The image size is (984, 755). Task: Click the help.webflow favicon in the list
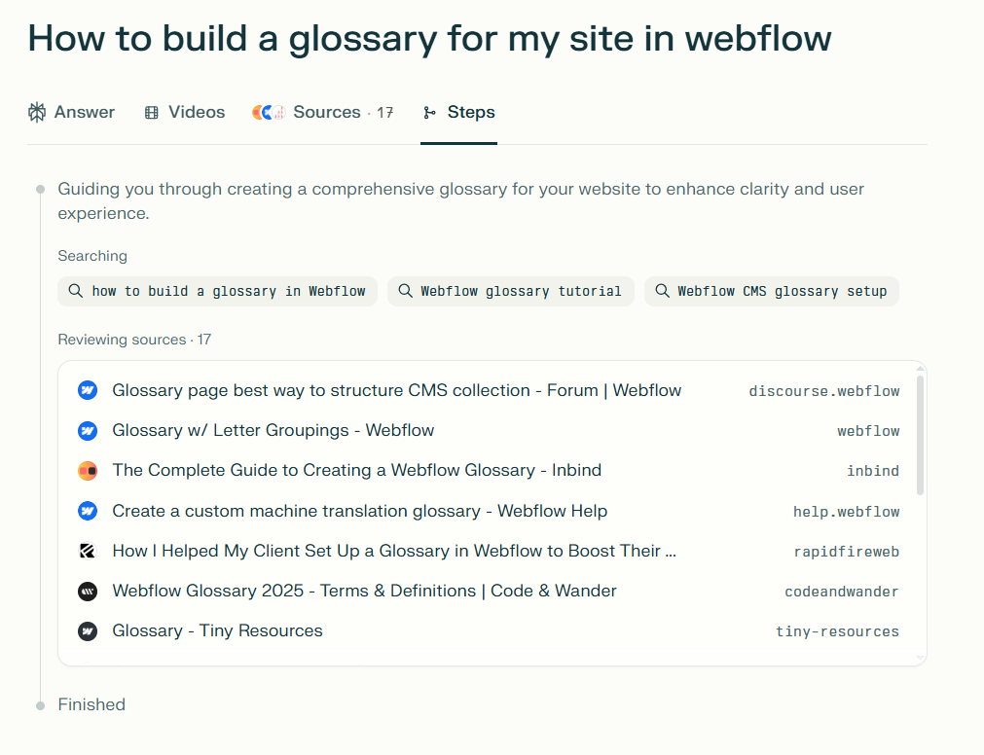click(88, 511)
